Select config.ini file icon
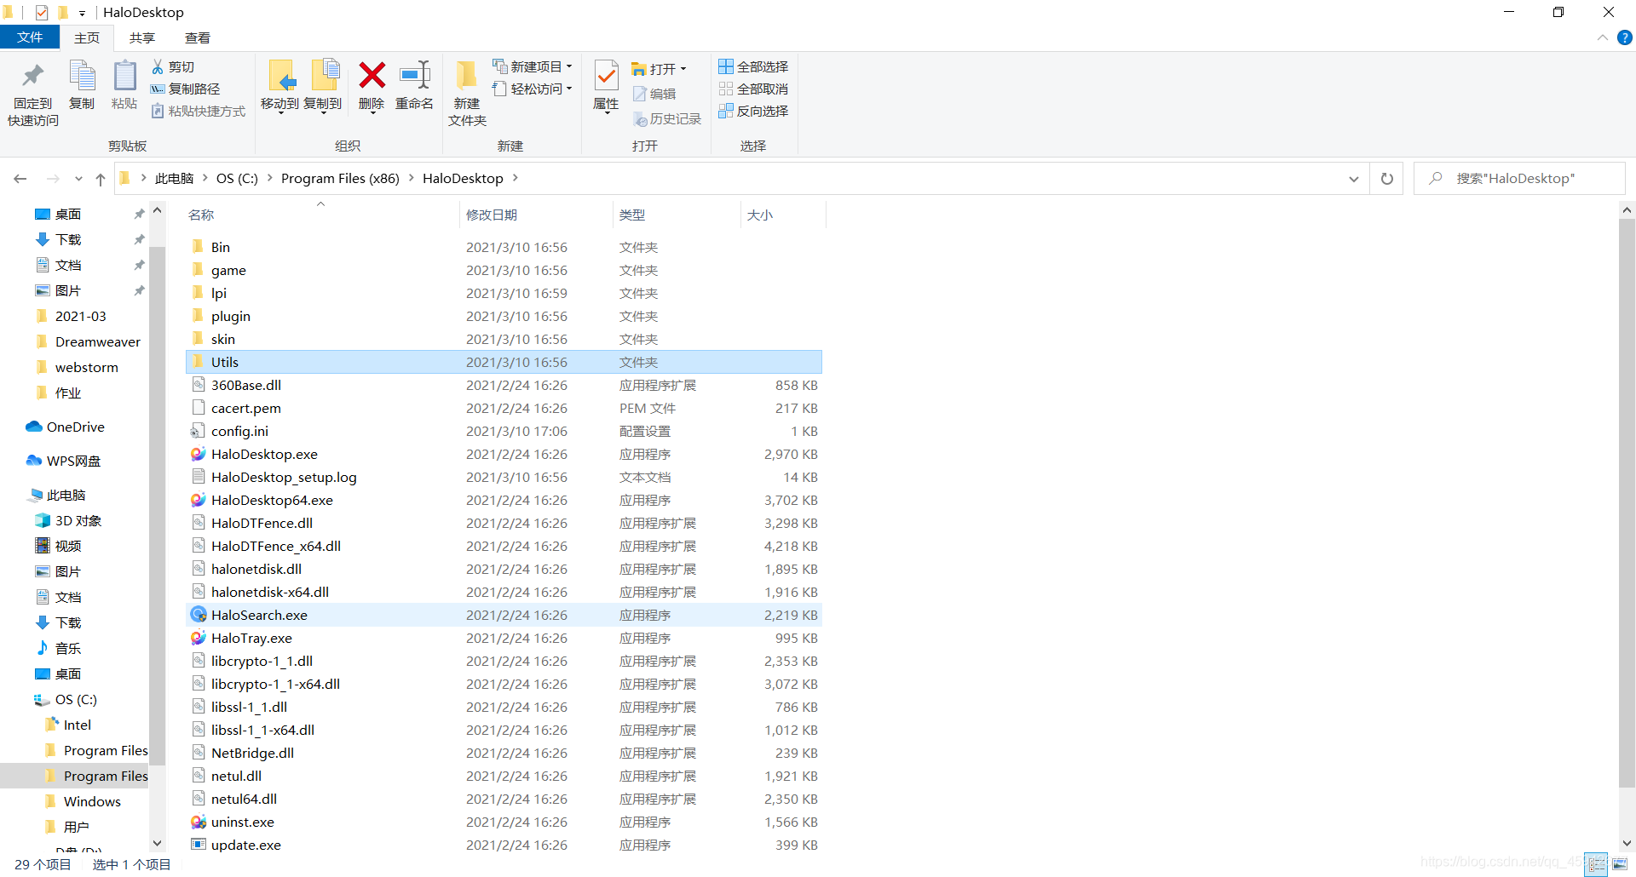The height and width of the screenshot is (877, 1636). 198,431
